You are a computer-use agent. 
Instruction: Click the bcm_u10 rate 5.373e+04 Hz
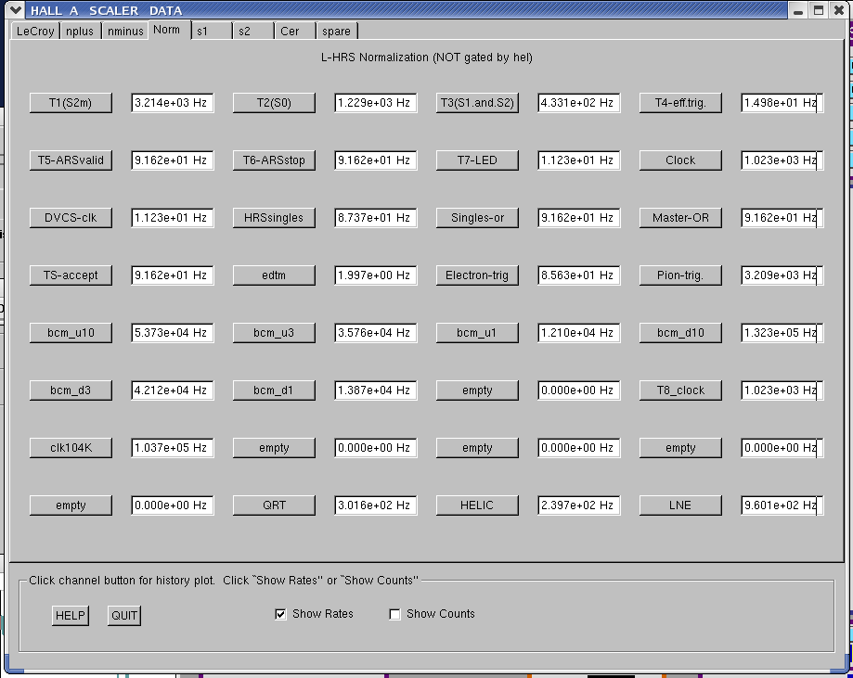[x=173, y=333]
